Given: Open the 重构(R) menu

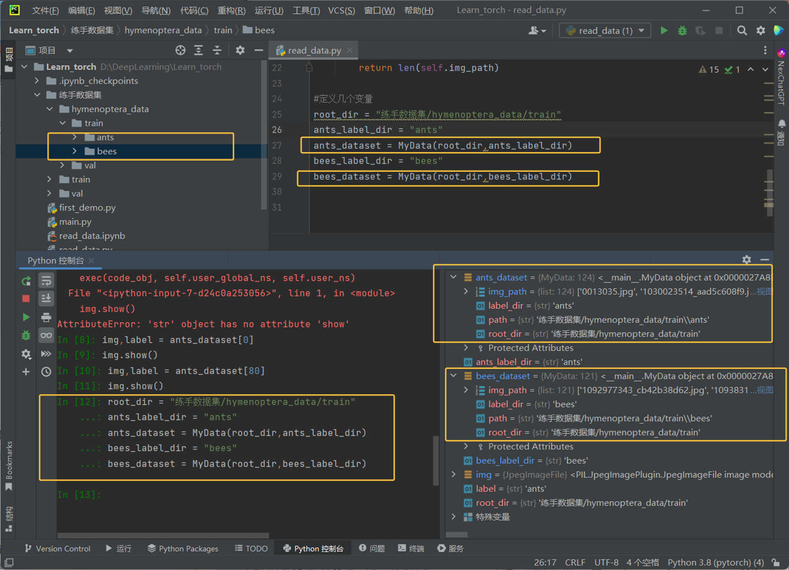Looking at the screenshot, I should 231,10.
